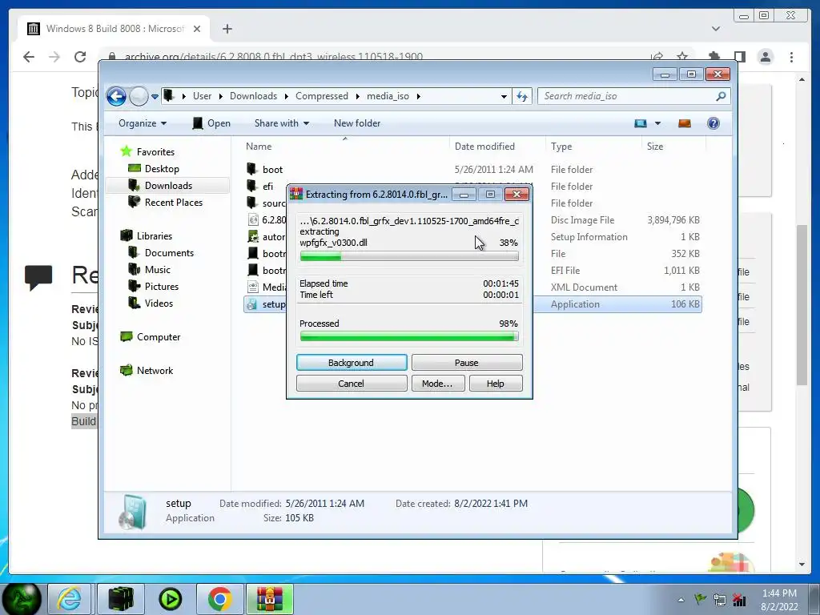Open Chrome profile avatar
This screenshot has height=615, width=820.
[x=766, y=57]
